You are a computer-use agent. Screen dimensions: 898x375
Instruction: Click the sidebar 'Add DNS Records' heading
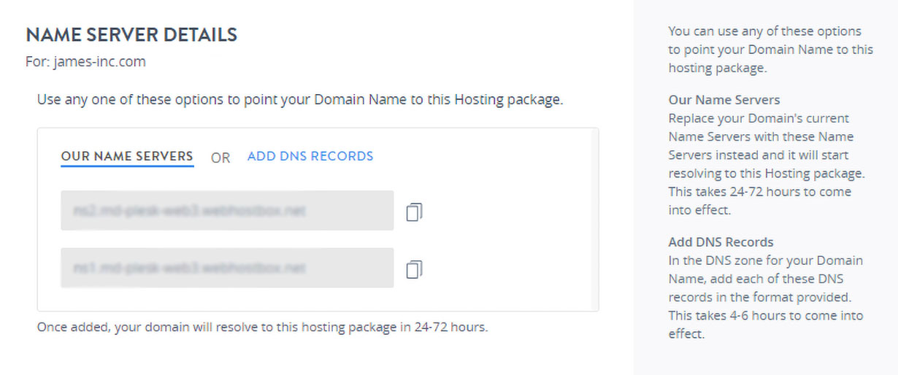point(721,242)
